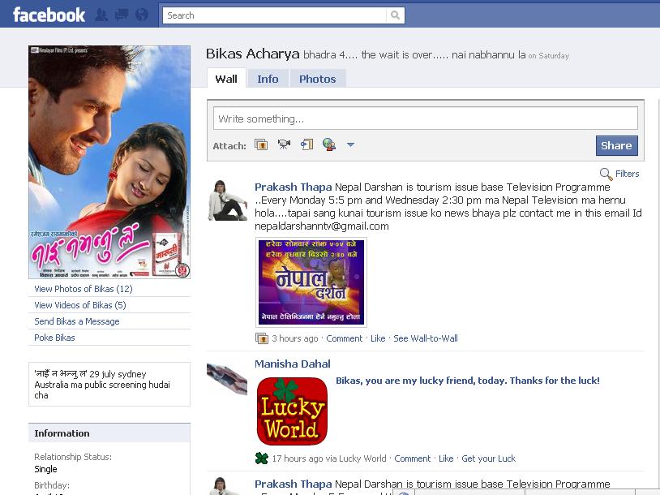Click the Relationship Status label
This screenshot has height=495, width=660.
[x=73, y=457]
